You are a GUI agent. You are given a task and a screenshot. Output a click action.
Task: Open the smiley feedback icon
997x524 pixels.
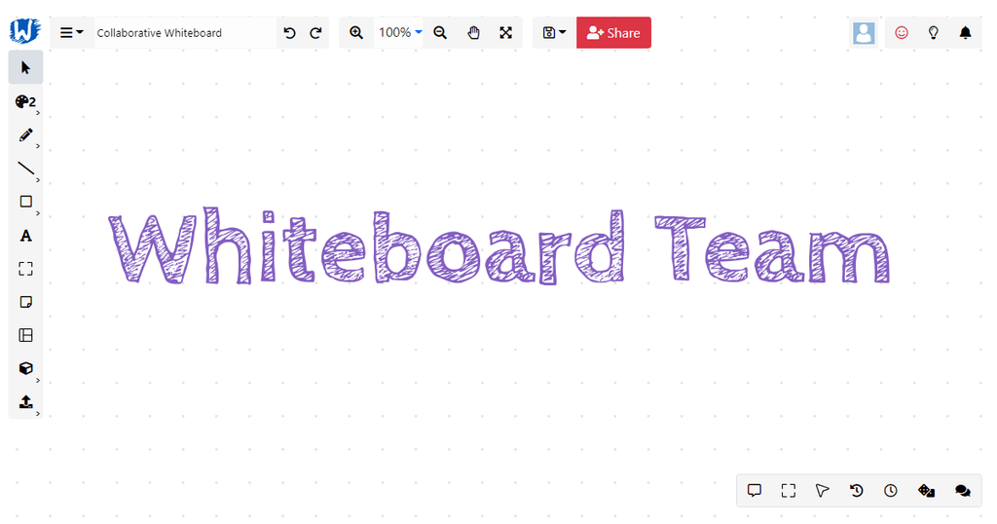901,32
